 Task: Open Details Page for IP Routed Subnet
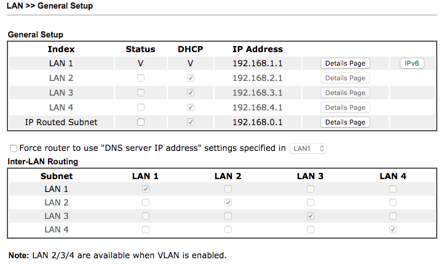pyautogui.click(x=345, y=122)
